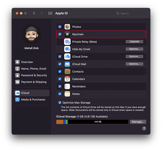This screenshot has width=162, height=150.
Task: Click the lock icon for Password & Security
Action: tap(17, 75)
